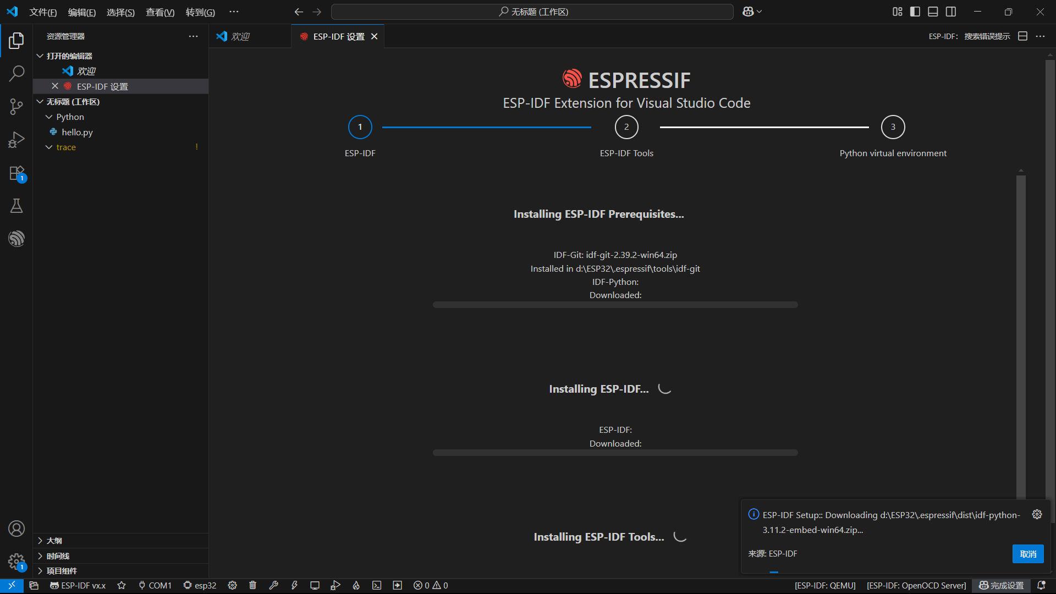Click the execute custom task icon
Image resolution: width=1056 pixels, height=594 pixels.
pyautogui.click(x=398, y=586)
